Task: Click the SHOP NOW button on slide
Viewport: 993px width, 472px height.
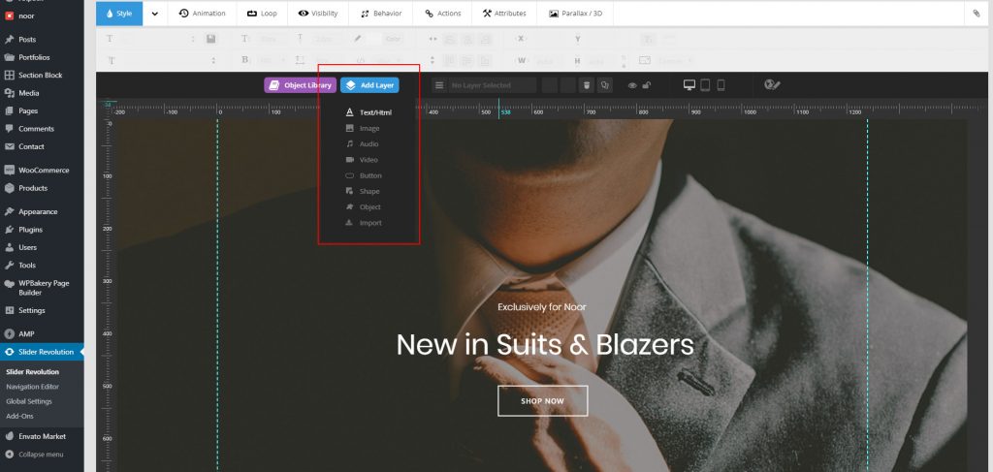Action: 543,401
